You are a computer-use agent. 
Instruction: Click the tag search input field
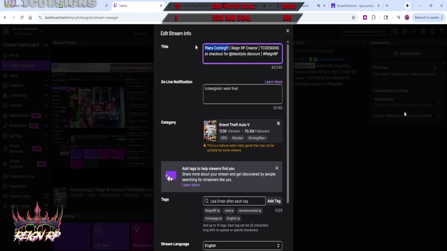[x=234, y=201]
